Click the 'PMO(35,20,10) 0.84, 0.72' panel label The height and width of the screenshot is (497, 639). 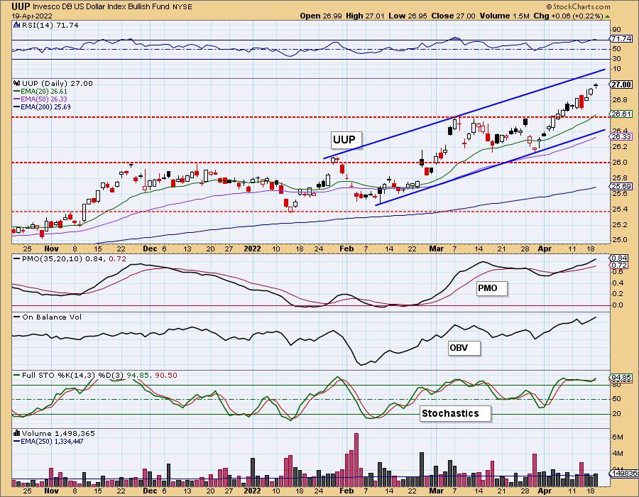pos(74,258)
